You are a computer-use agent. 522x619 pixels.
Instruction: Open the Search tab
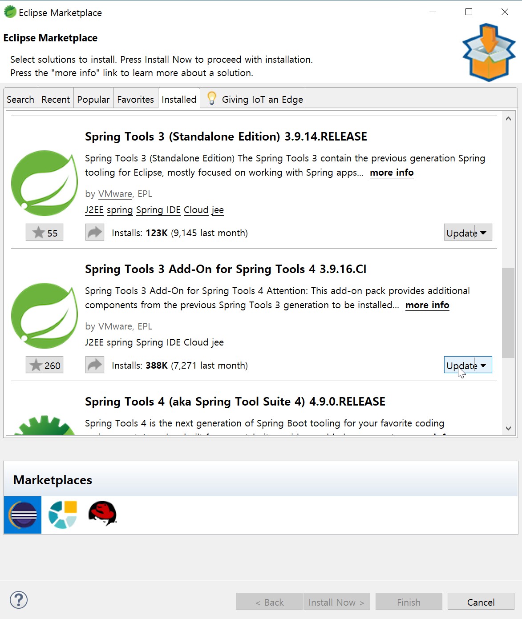click(20, 99)
